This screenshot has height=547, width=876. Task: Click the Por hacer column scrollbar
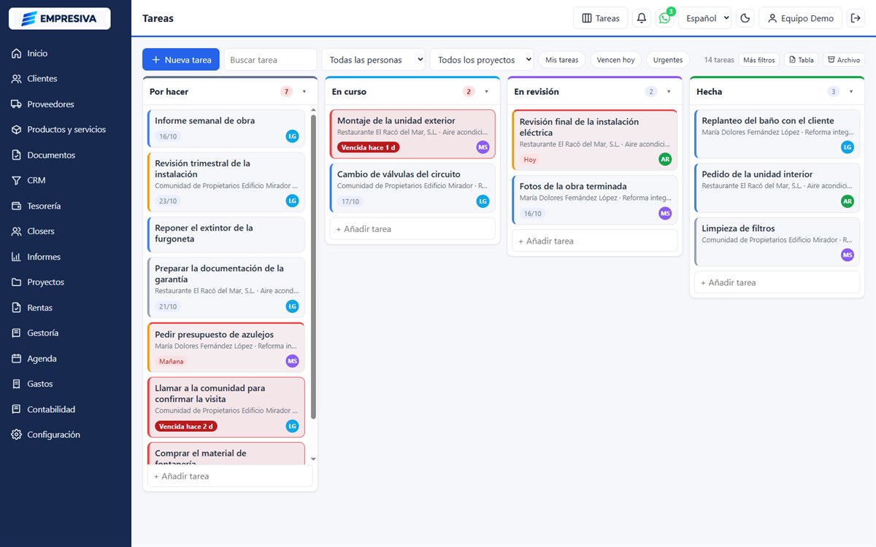click(x=314, y=266)
